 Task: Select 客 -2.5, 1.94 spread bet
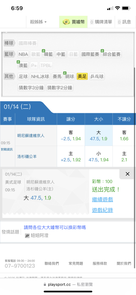(71, 135)
